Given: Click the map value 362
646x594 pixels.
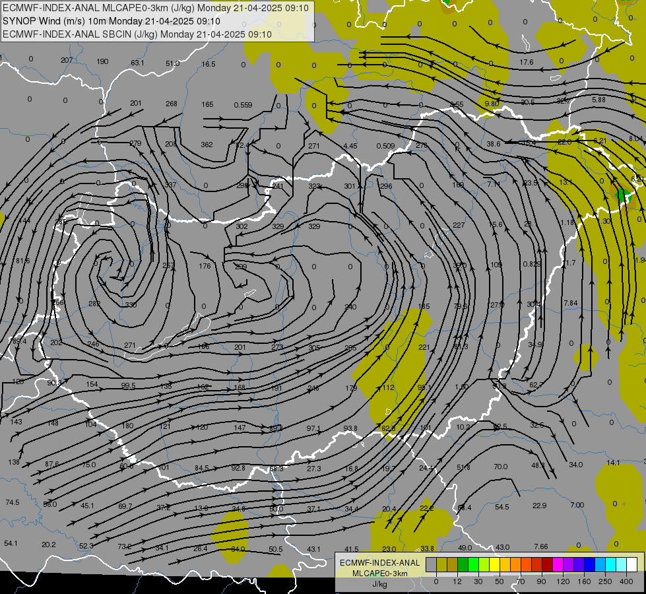Looking at the screenshot, I should click(207, 145).
